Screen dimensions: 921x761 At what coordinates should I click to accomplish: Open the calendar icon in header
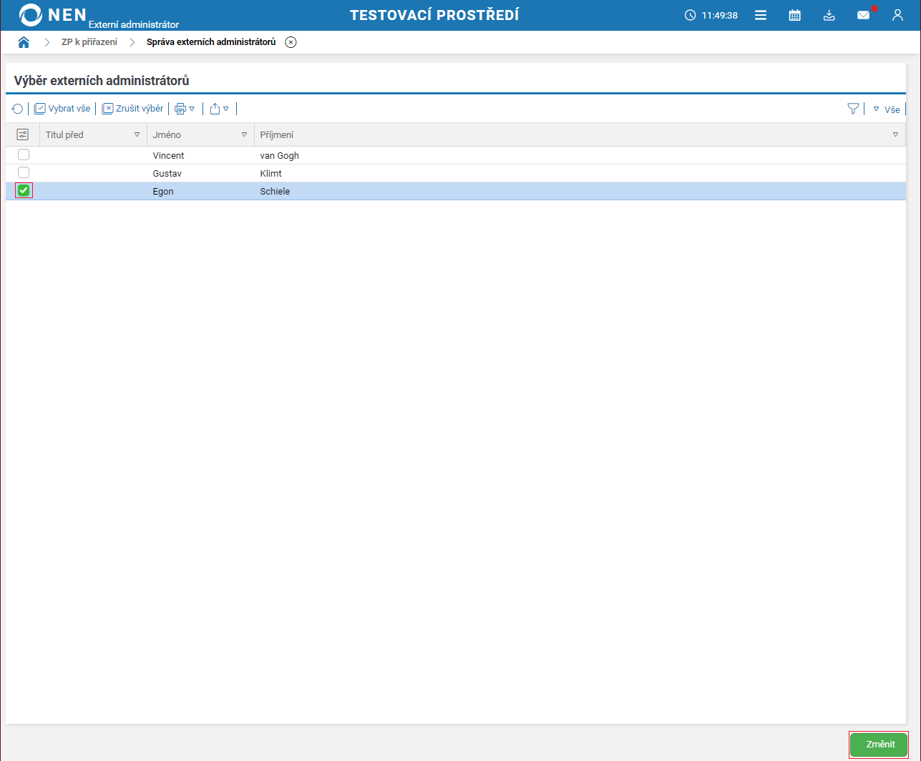pyautogui.click(x=794, y=15)
